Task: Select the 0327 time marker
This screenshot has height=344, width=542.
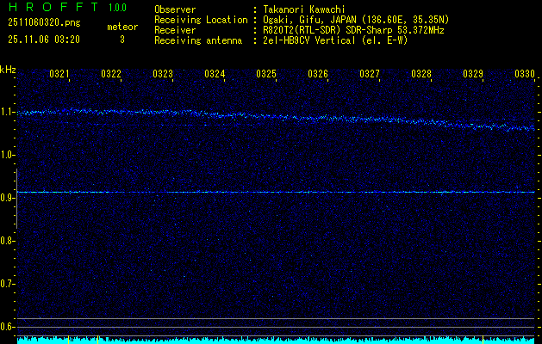Action: click(x=370, y=75)
